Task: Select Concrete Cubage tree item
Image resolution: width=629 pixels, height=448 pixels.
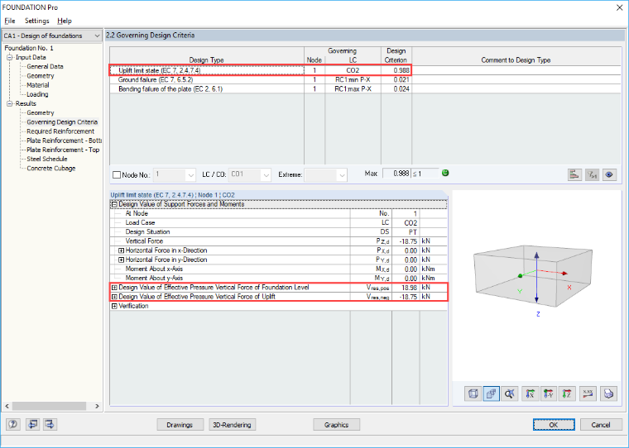Action: click(51, 169)
